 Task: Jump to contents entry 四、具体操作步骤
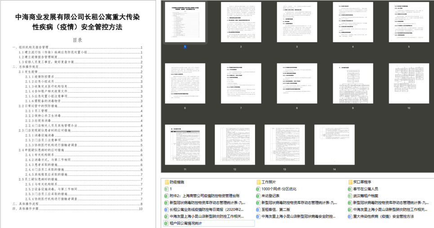[77, 209]
